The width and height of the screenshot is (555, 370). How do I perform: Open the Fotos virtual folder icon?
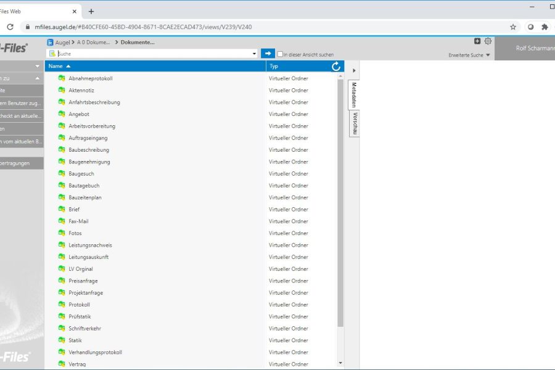click(x=62, y=233)
